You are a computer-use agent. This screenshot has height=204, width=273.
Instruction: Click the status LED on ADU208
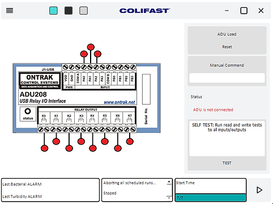point(28,111)
